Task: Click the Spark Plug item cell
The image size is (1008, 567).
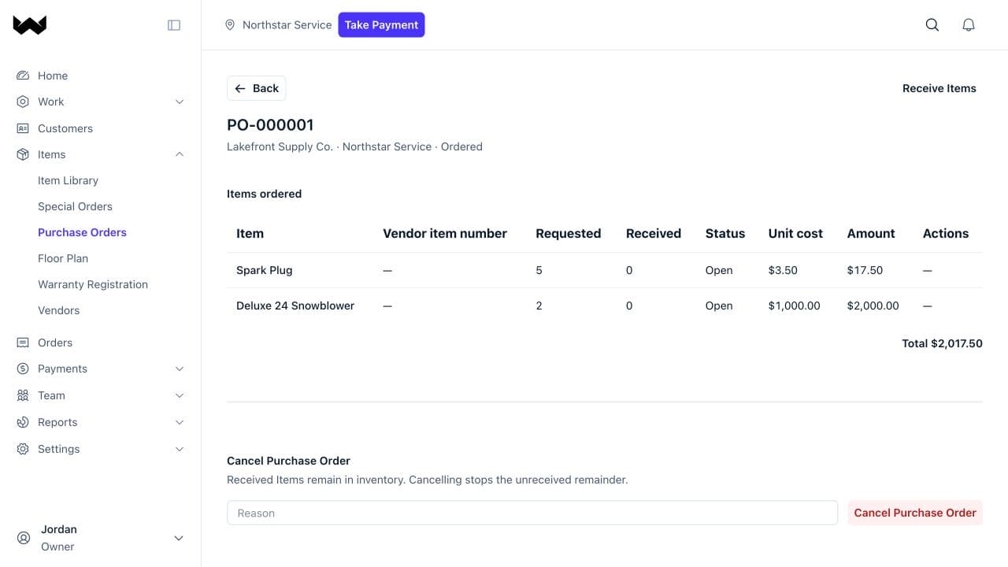Action: (264, 270)
